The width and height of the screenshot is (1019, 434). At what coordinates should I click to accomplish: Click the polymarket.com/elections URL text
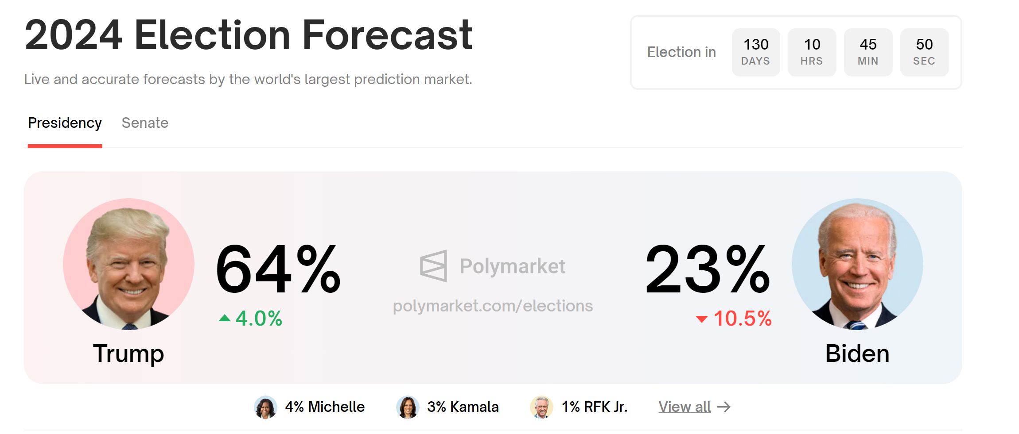493,306
